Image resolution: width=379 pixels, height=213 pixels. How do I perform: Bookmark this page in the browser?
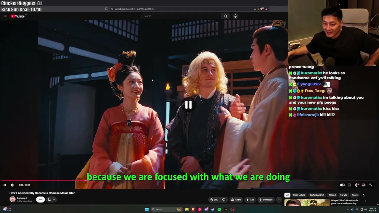[x=106, y=9]
